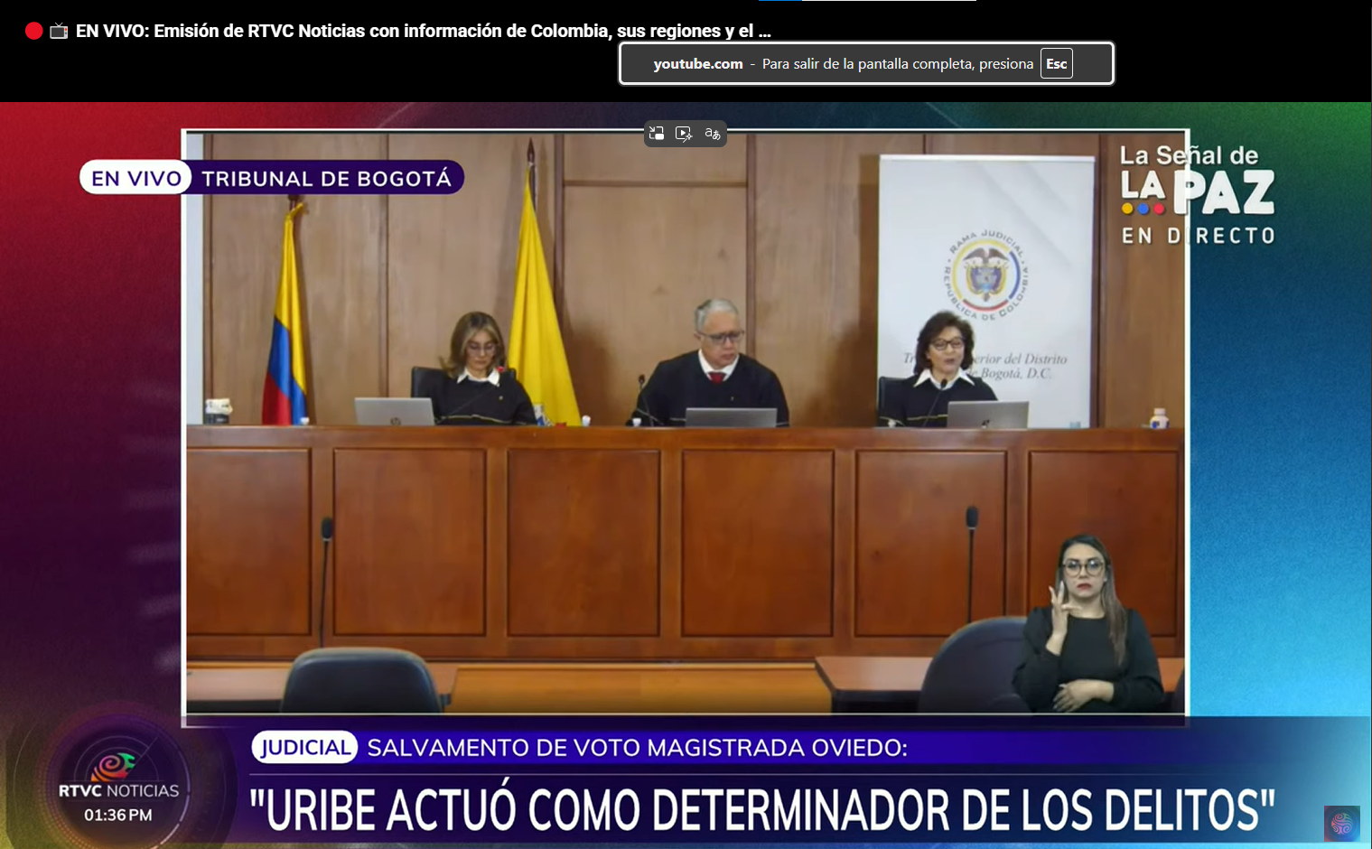
Task: Click the RTVC channel watermark logo
Action: 1341,823
